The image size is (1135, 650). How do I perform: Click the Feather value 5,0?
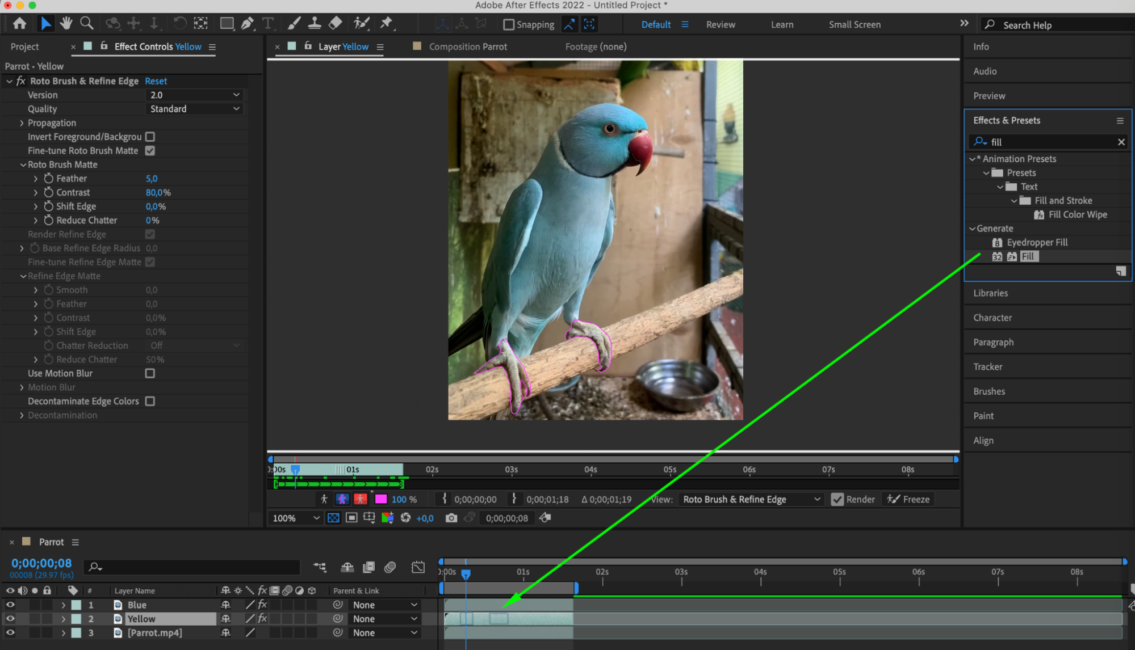[152, 179]
